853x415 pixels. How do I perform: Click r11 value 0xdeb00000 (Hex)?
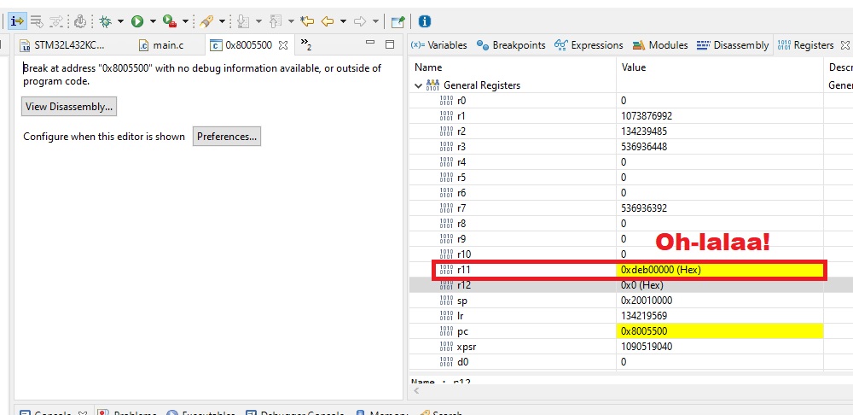[x=661, y=270]
